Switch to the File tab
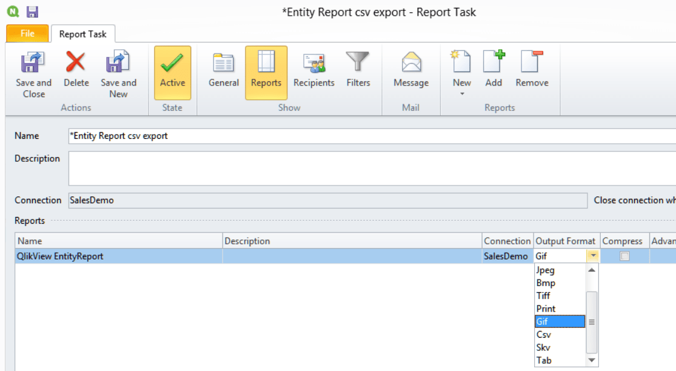 click(27, 33)
